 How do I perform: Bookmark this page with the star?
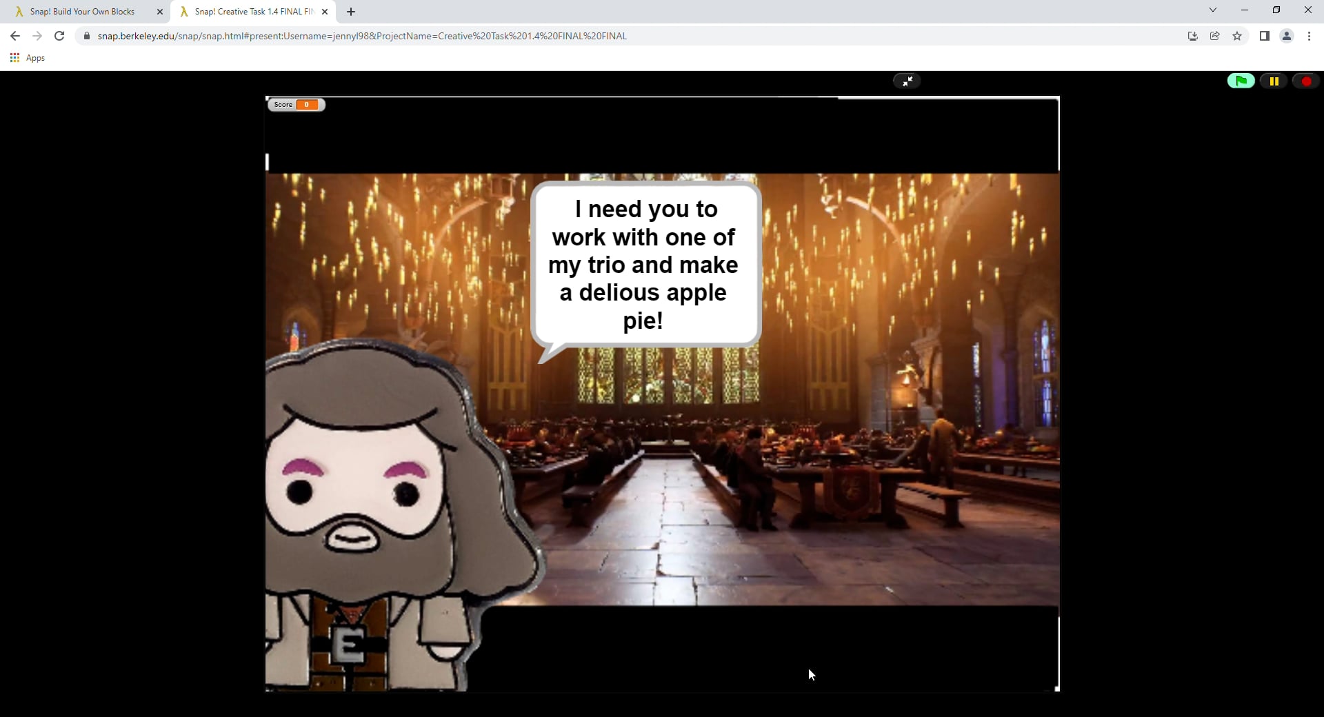(1237, 36)
